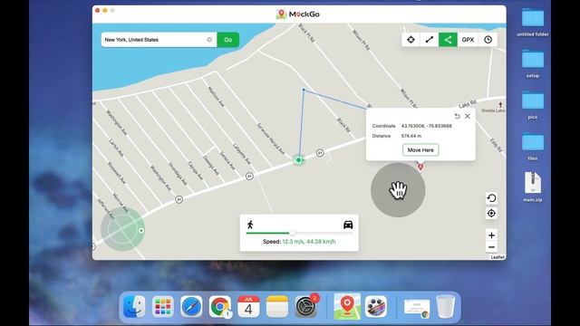This screenshot has height=326, width=580.
Task: Open the GPX import button
Action: tap(468, 40)
